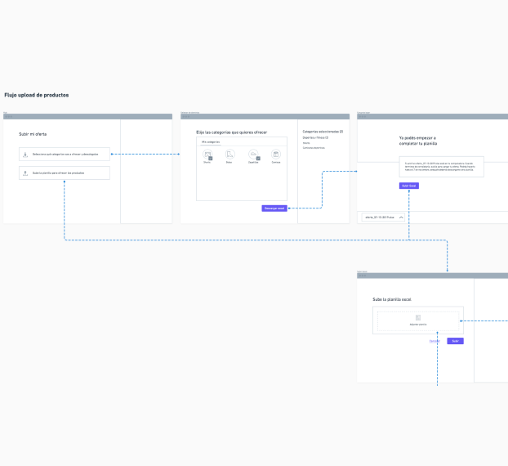508x466 pixels.
Task: Click the 'Sube la planilla excel' heading
Action: pos(392,299)
